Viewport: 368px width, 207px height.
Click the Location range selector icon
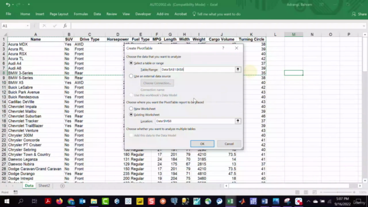[x=237, y=121]
